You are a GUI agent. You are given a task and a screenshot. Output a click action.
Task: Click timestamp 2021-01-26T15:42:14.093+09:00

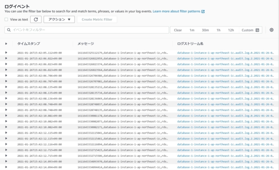point(40,161)
